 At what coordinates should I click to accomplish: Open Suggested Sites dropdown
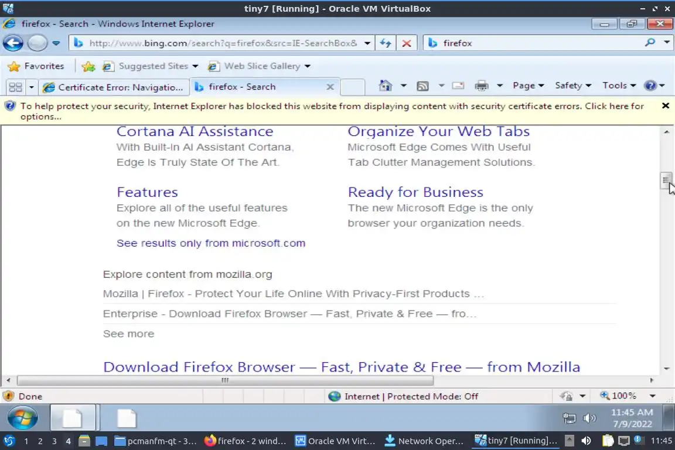150,66
